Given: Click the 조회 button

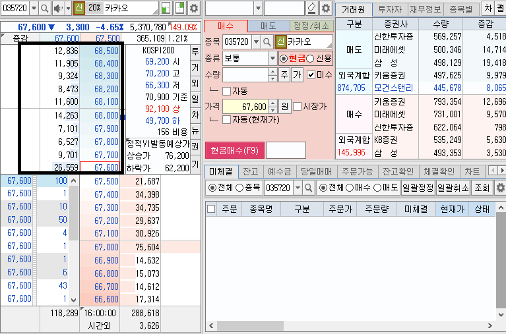Looking at the screenshot, I should tap(482, 188).
